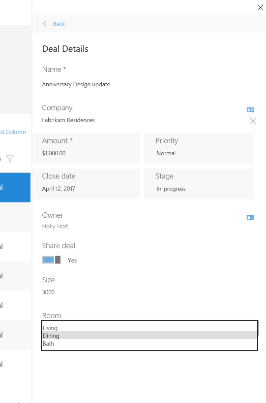Viewport: 266px width, 403px height.
Task: Click the back chevron arrow icon
Action: point(45,24)
